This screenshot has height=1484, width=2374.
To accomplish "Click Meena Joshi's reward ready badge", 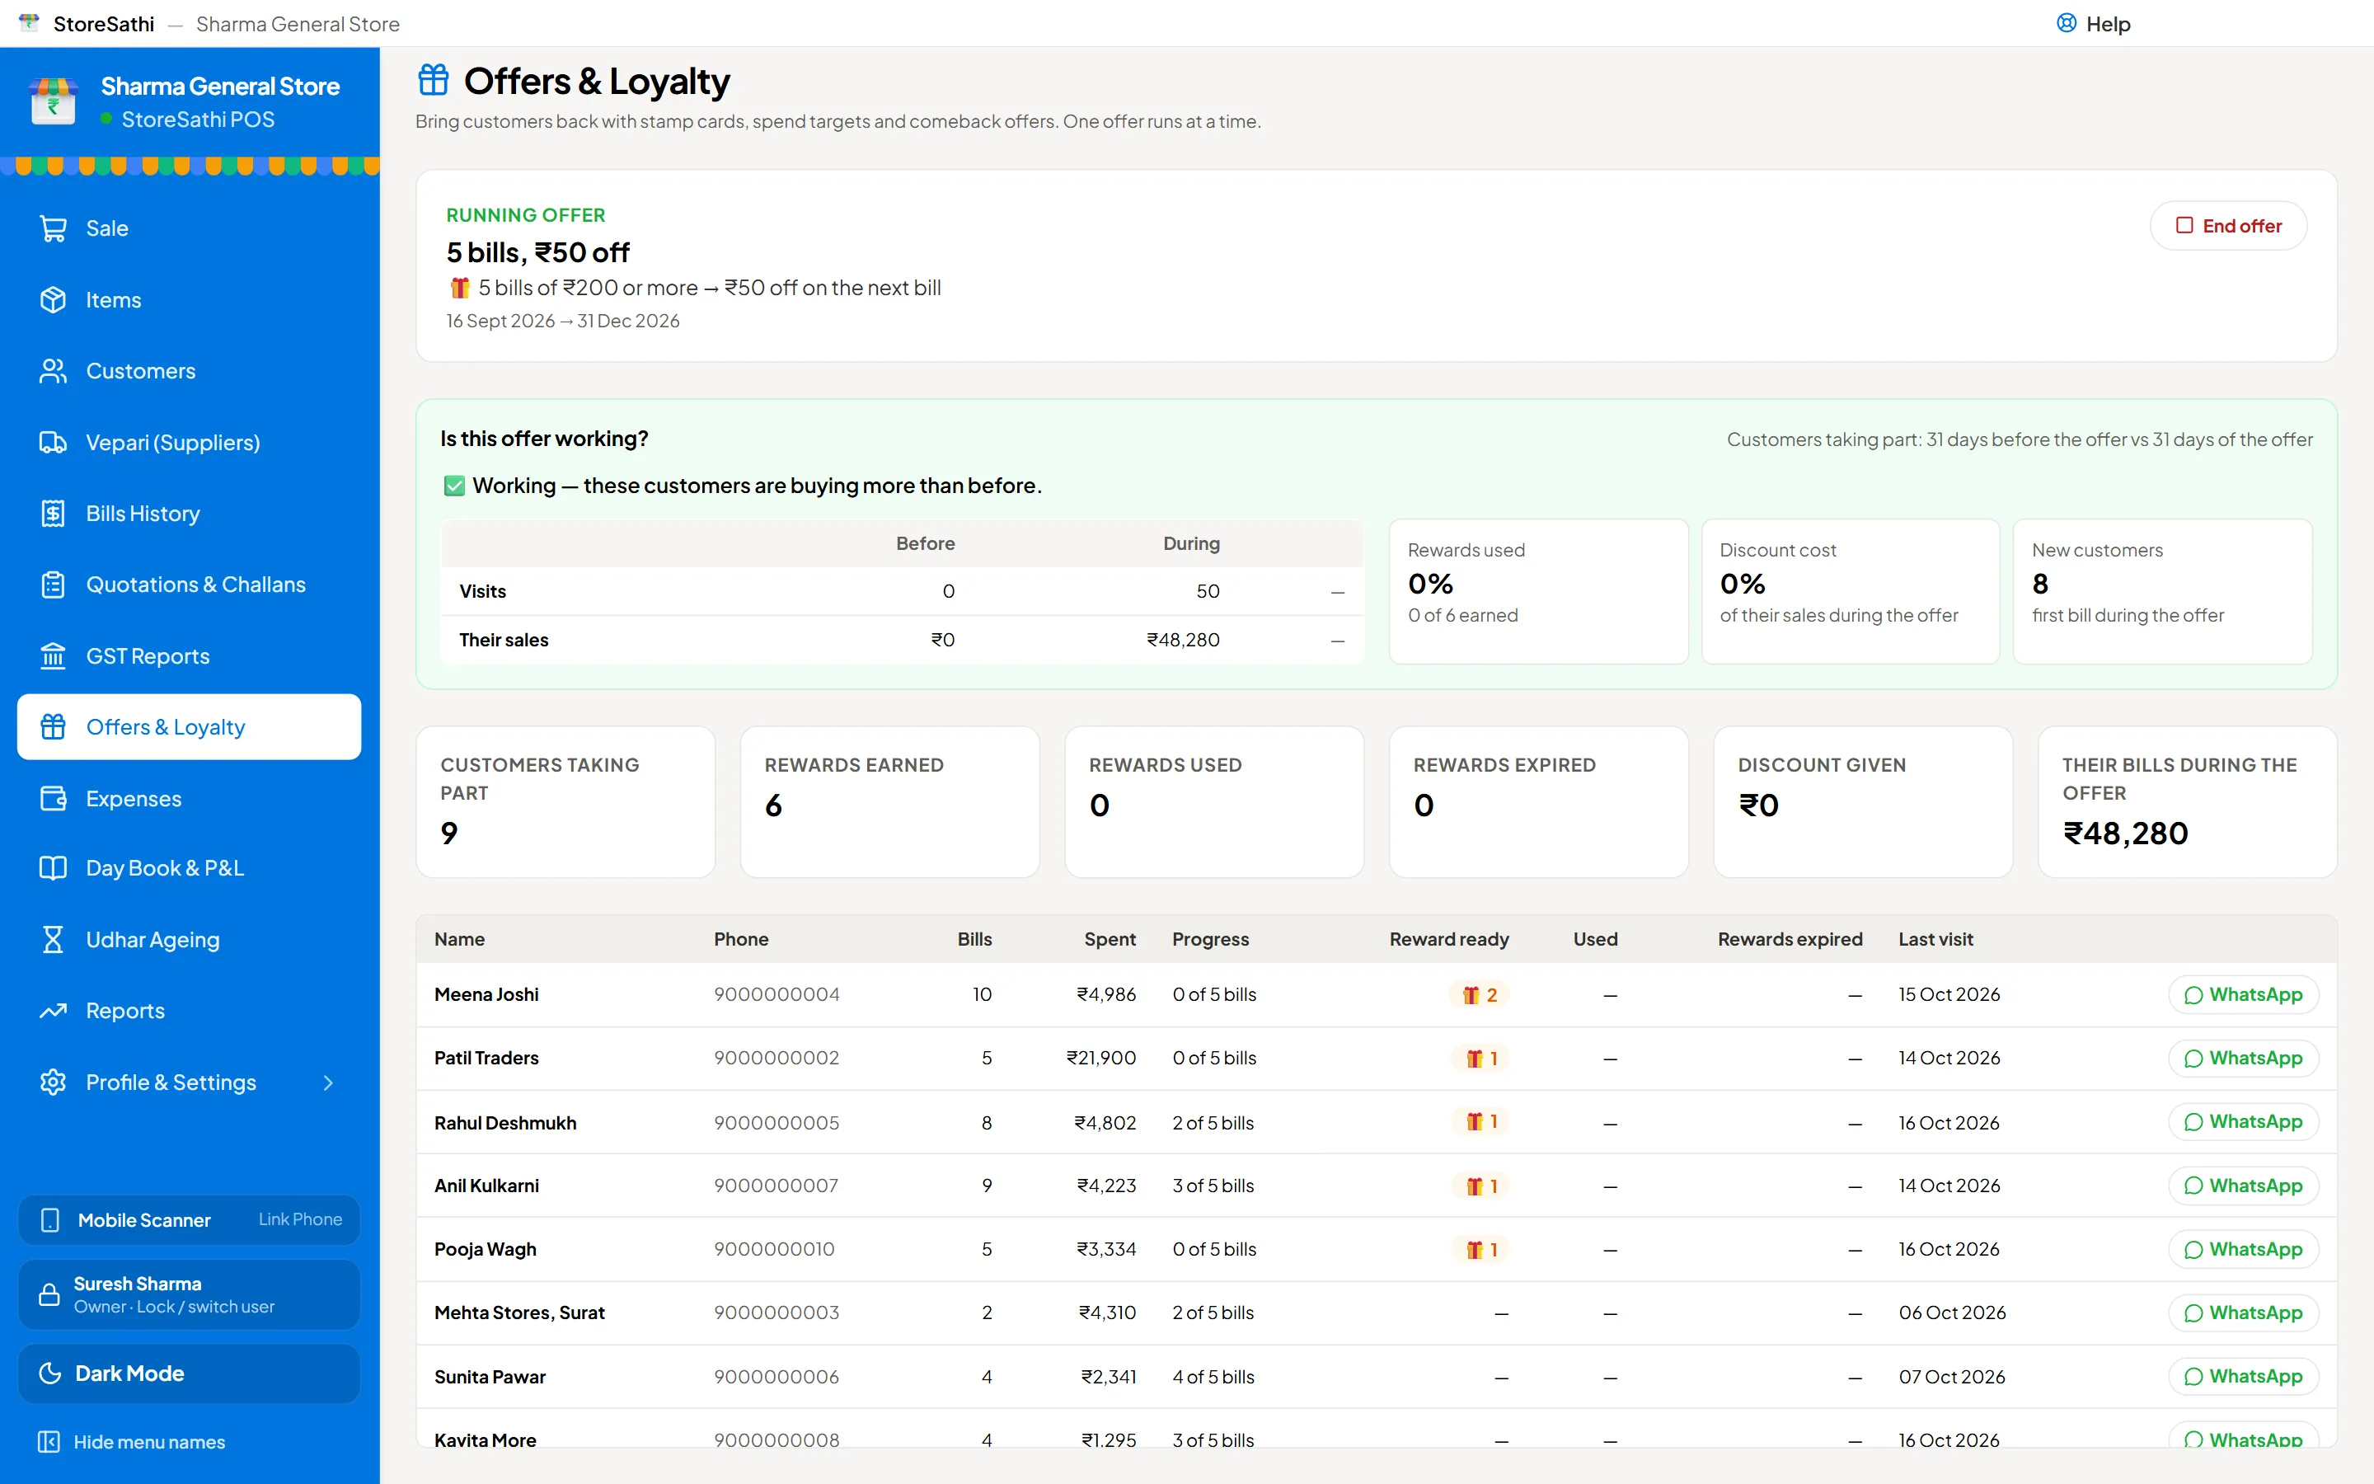I will (x=1480, y=995).
